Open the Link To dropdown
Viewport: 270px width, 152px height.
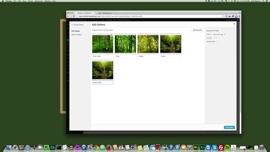tap(219, 35)
